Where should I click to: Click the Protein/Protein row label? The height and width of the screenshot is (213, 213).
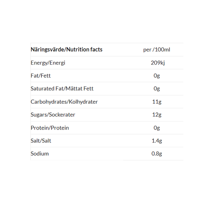pos(50,128)
